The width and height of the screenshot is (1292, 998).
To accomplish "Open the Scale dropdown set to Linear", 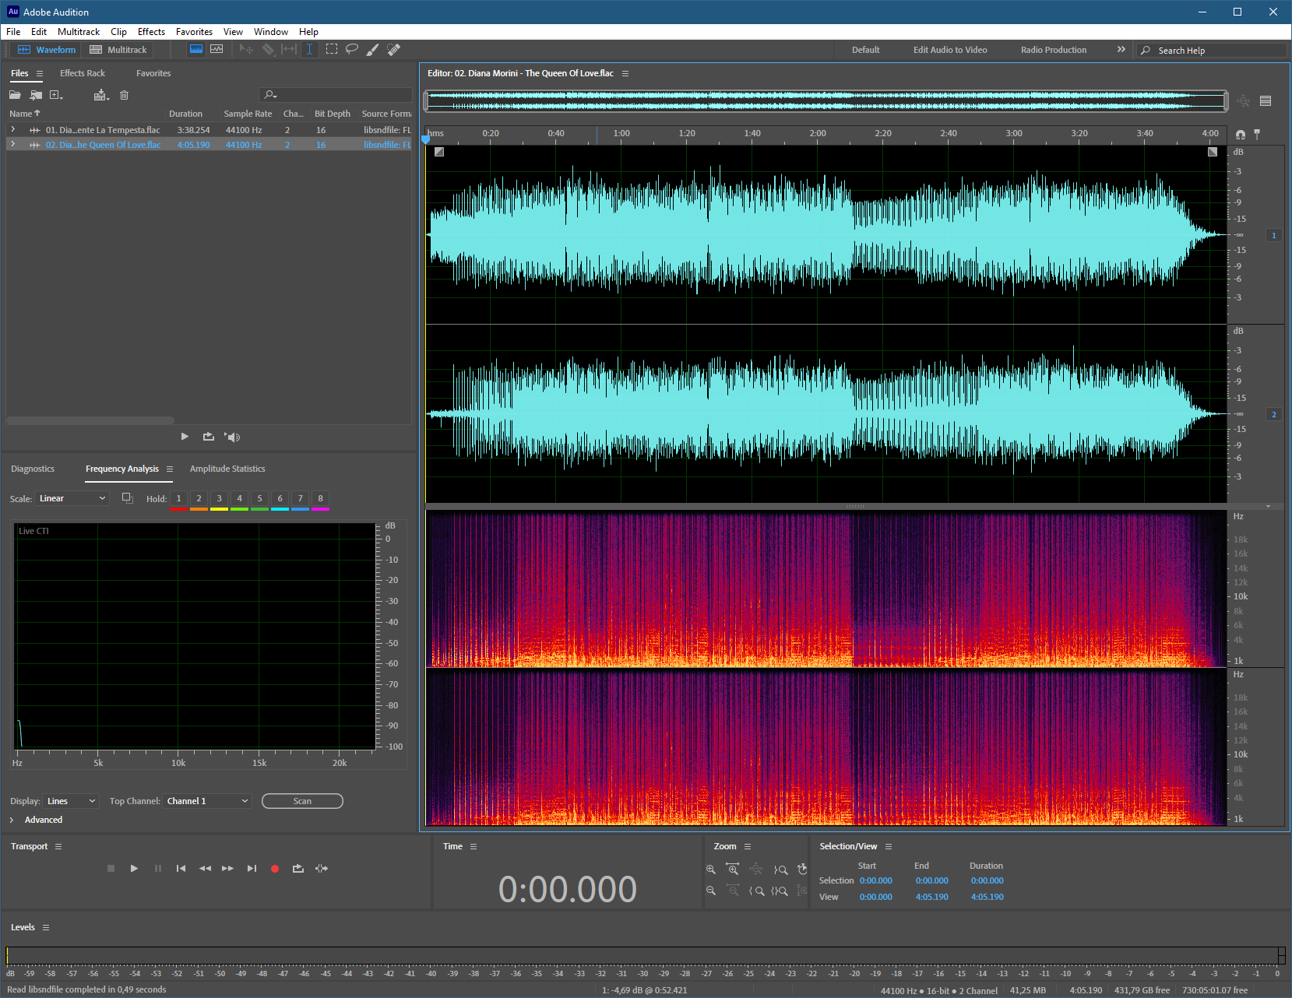I will [72, 498].
